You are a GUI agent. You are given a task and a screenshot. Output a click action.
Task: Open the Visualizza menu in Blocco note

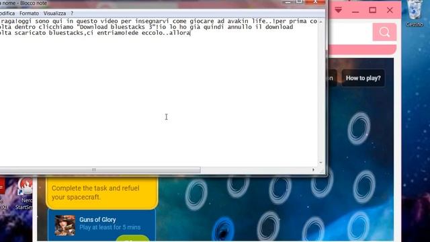(54, 13)
